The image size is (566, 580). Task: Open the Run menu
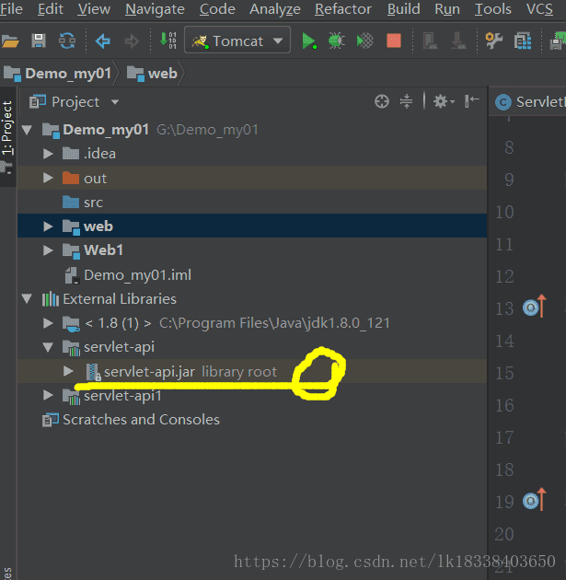tap(447, 9)
